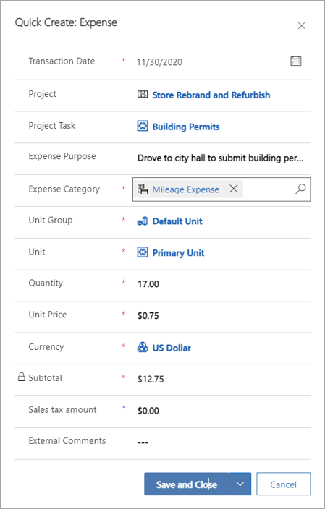Image resolution: width=325 pixels, height=509 pixels.
Task: Click the Subtotal value $12.75
Action: pos(151,379)
